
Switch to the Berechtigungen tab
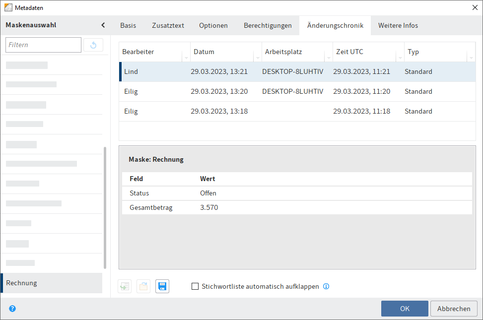click(268, 25)
